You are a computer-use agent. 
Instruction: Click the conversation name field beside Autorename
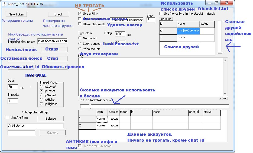click(126, 20)
